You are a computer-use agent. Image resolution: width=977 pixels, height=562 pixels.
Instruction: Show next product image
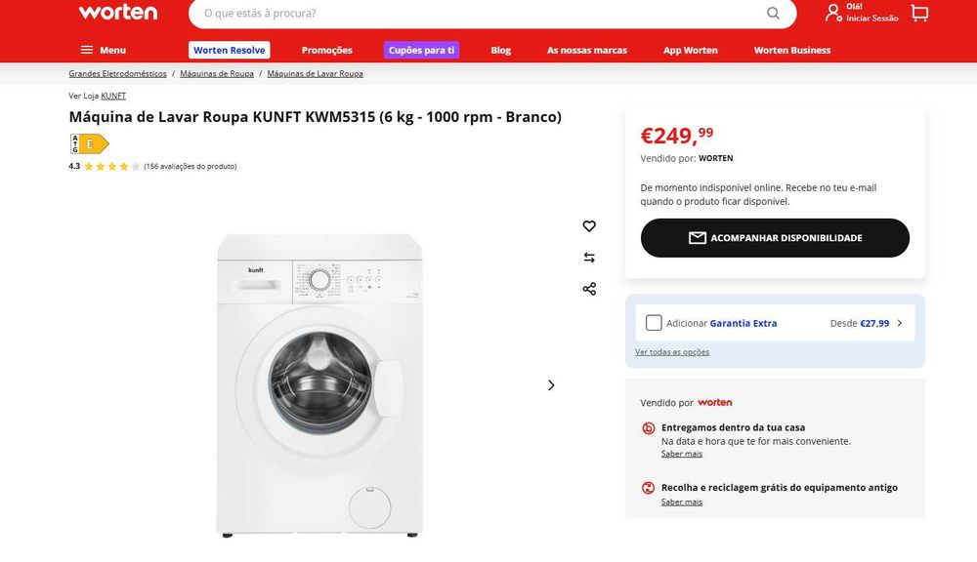(551, 385)
